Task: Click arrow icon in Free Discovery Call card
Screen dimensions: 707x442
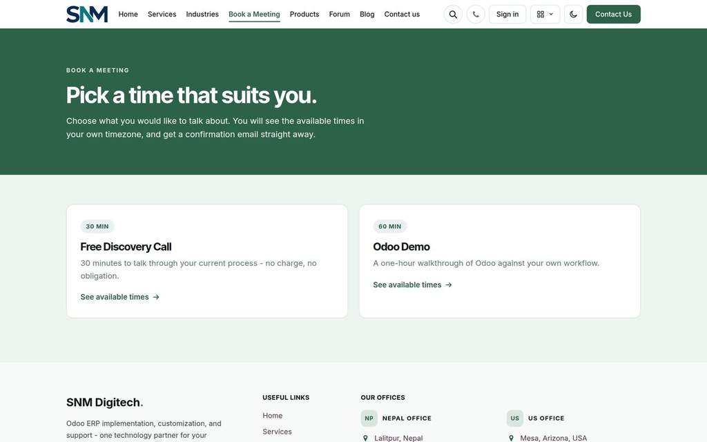Action: [156, 297]
